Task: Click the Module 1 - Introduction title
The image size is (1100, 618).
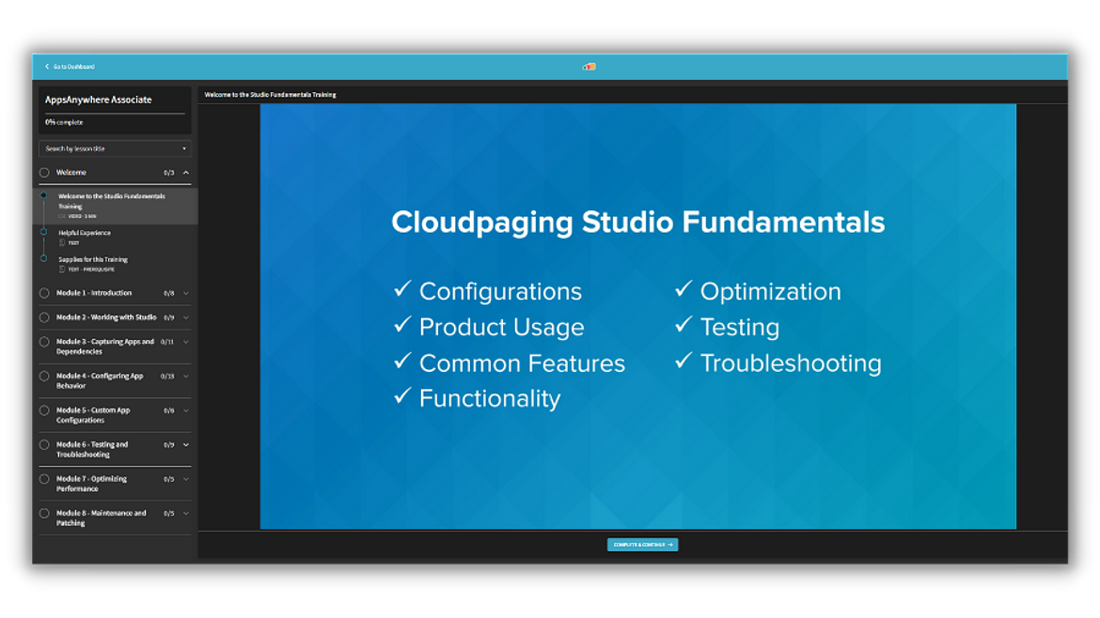Action: pyautogui.click(x=94, y=293)
